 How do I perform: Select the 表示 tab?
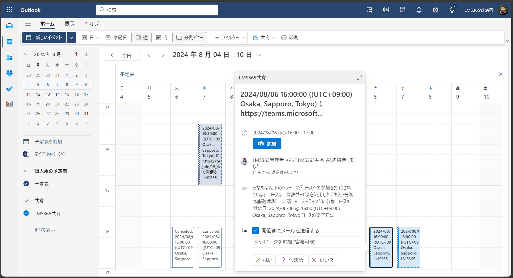(70, 24)
